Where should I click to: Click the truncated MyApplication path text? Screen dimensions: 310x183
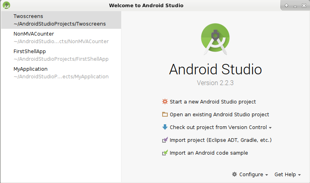(x=61, y=77)
